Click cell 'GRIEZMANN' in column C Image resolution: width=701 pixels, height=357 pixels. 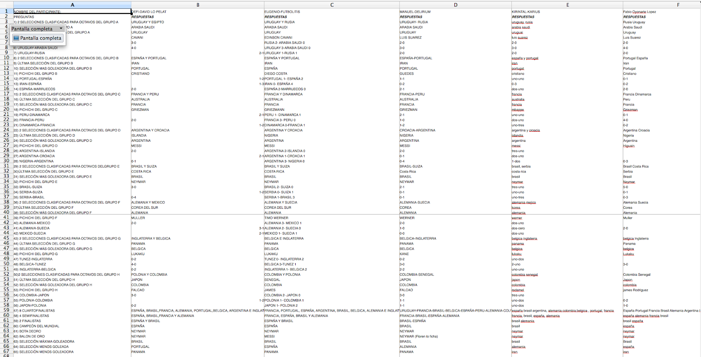274,110
